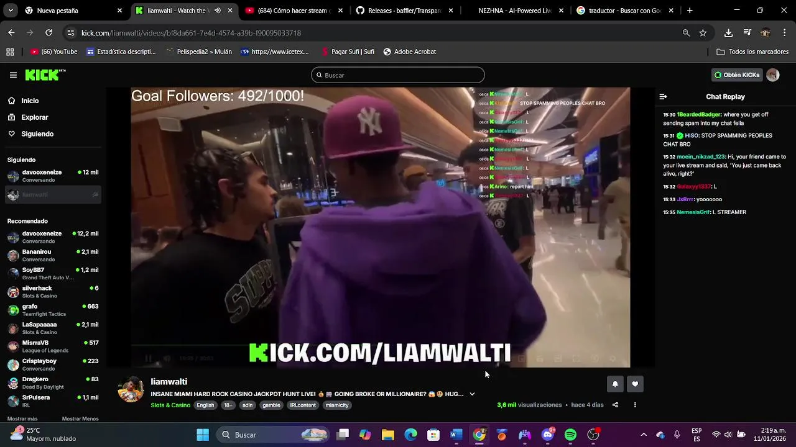Click into the Kick Buscar search field
Screen dimensions: 796x447
(x=398, y=75)
